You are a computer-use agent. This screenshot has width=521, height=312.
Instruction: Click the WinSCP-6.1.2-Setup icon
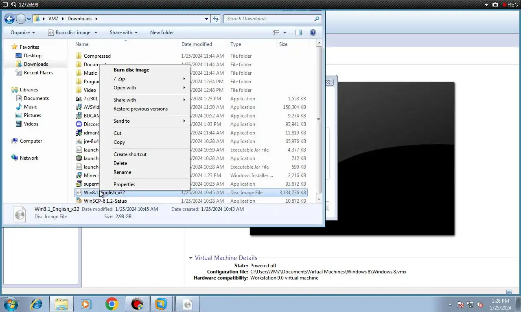(x=79, y=201)
